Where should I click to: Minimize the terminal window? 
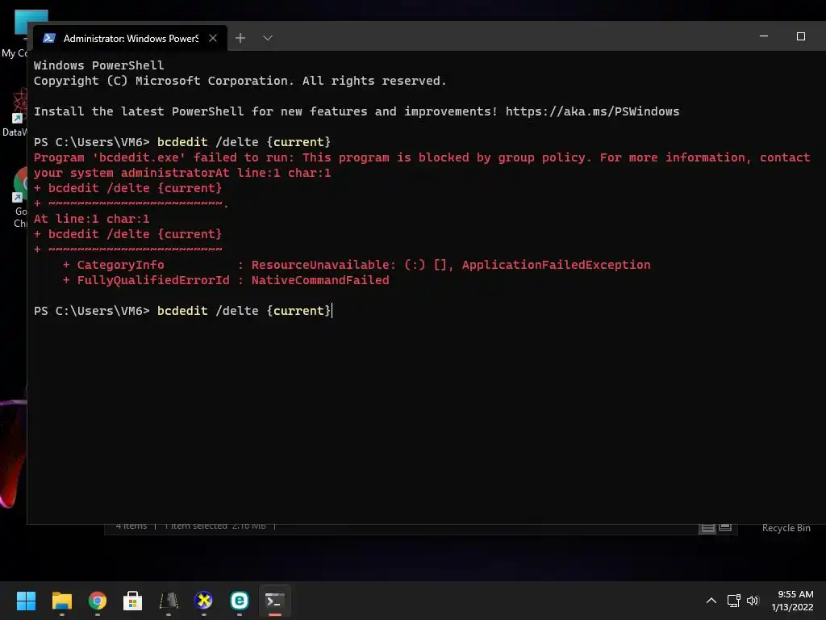[764, 36]
